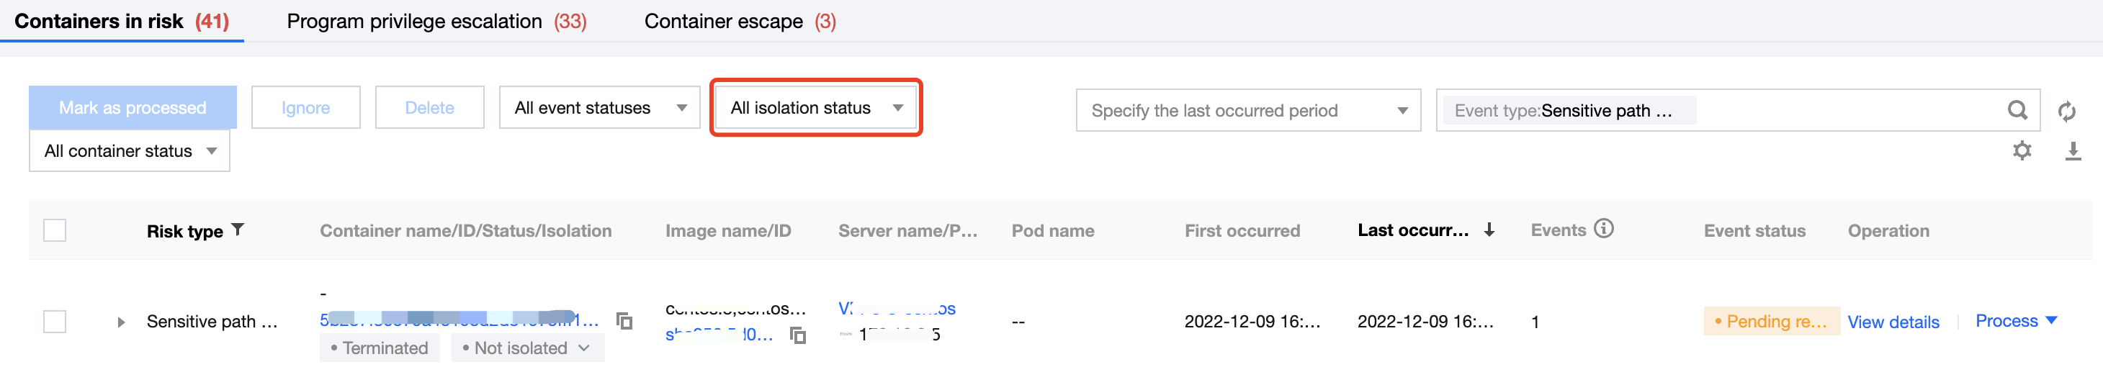The width and height of the screenshot is (2103, 367).
Task: Toggle the select-all header checkbox
Action: click(55, 231)
